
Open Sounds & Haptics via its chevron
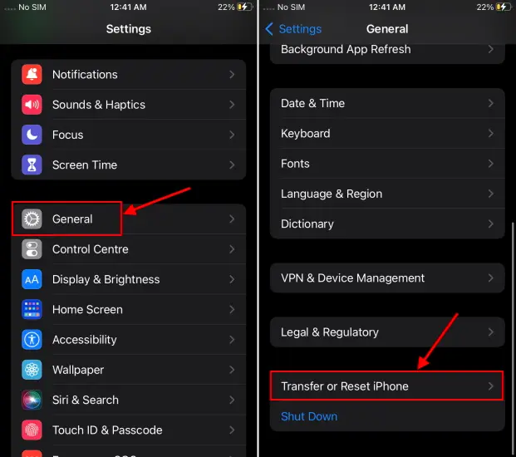pos(232,105)
